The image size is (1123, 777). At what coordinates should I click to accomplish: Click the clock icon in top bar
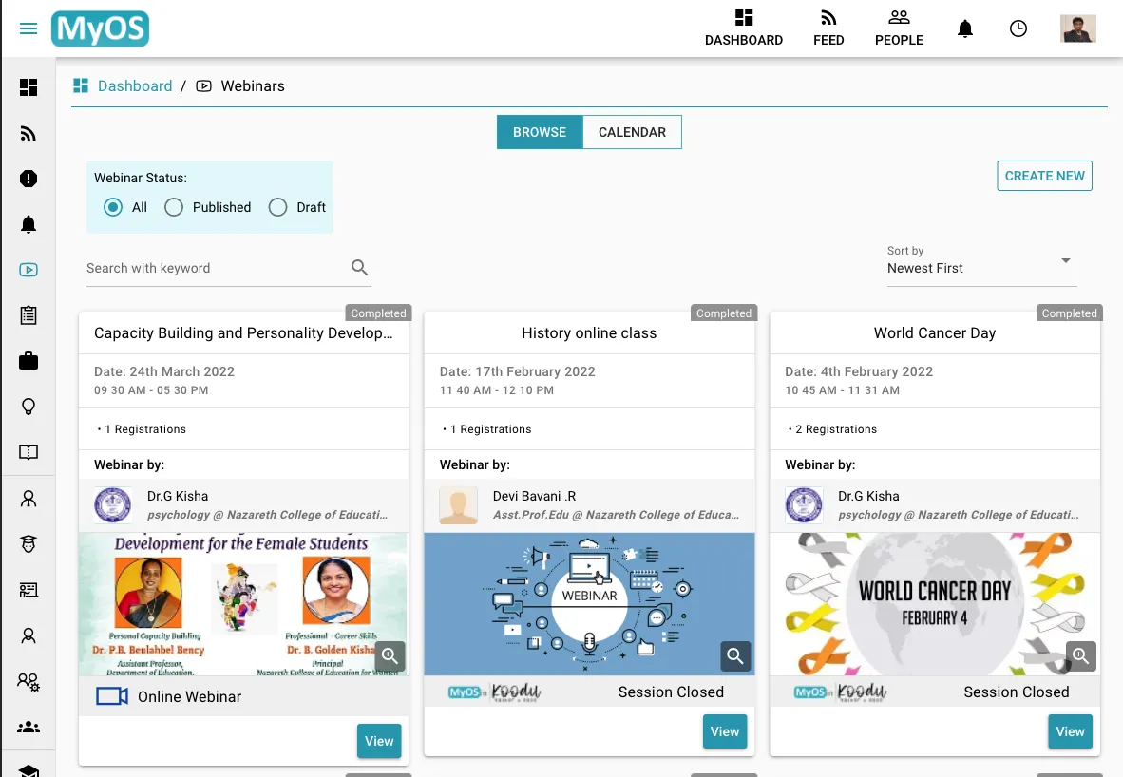tap(1018, 28)
